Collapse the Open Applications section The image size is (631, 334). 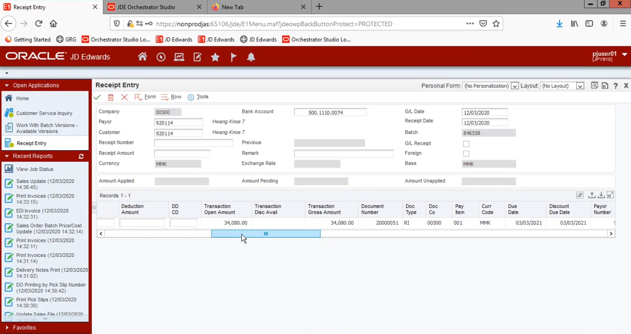7,85
